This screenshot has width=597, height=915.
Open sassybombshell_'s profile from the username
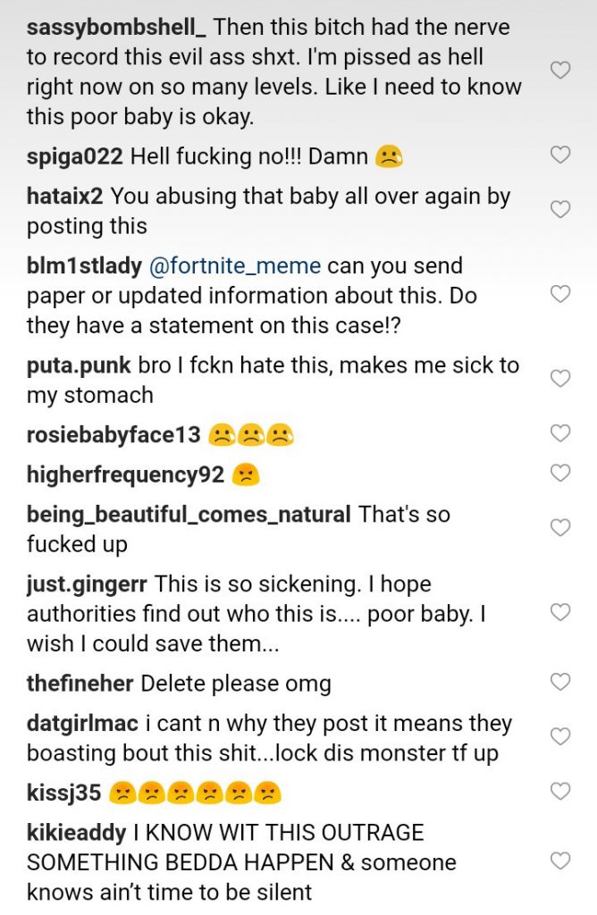click(116, 28)
